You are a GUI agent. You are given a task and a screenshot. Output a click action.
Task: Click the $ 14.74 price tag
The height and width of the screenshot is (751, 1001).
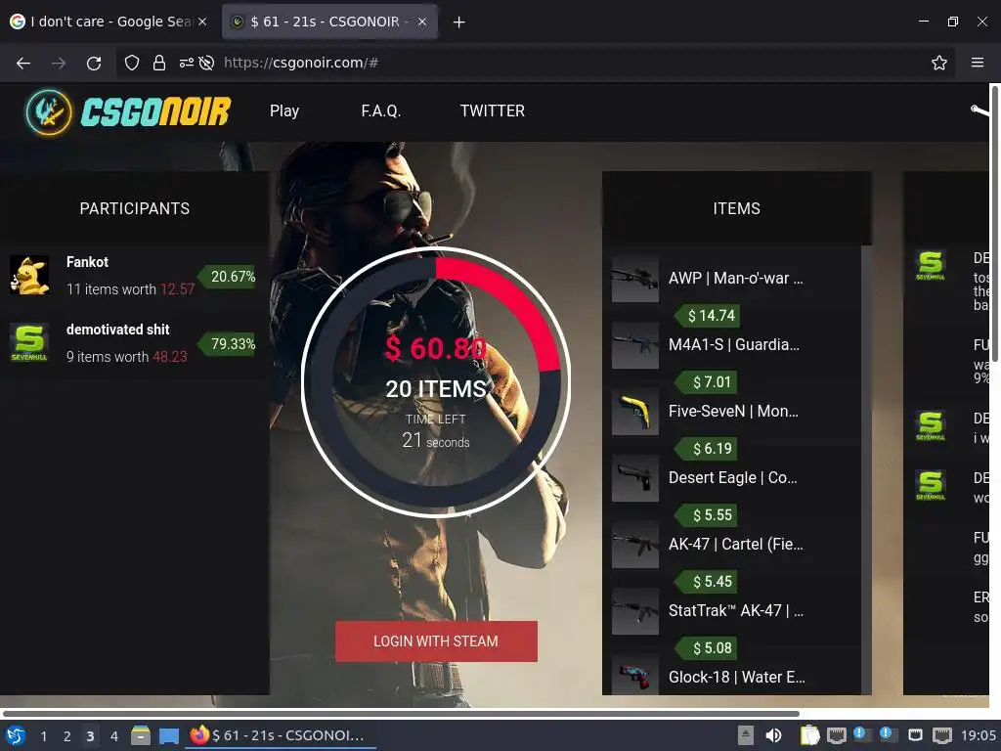(708, 316)
